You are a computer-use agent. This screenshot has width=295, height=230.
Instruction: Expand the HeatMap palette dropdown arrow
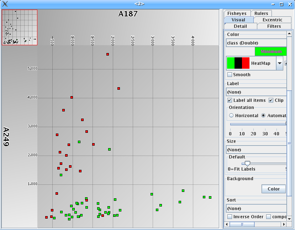point(280,63)
